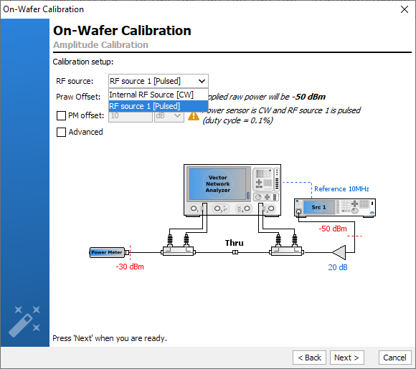416x369 pixels.
Task: Enable the PM offset checkbox
Action: 61,116
